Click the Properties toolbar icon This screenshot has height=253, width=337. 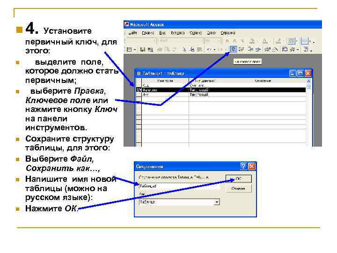(268, 50)
